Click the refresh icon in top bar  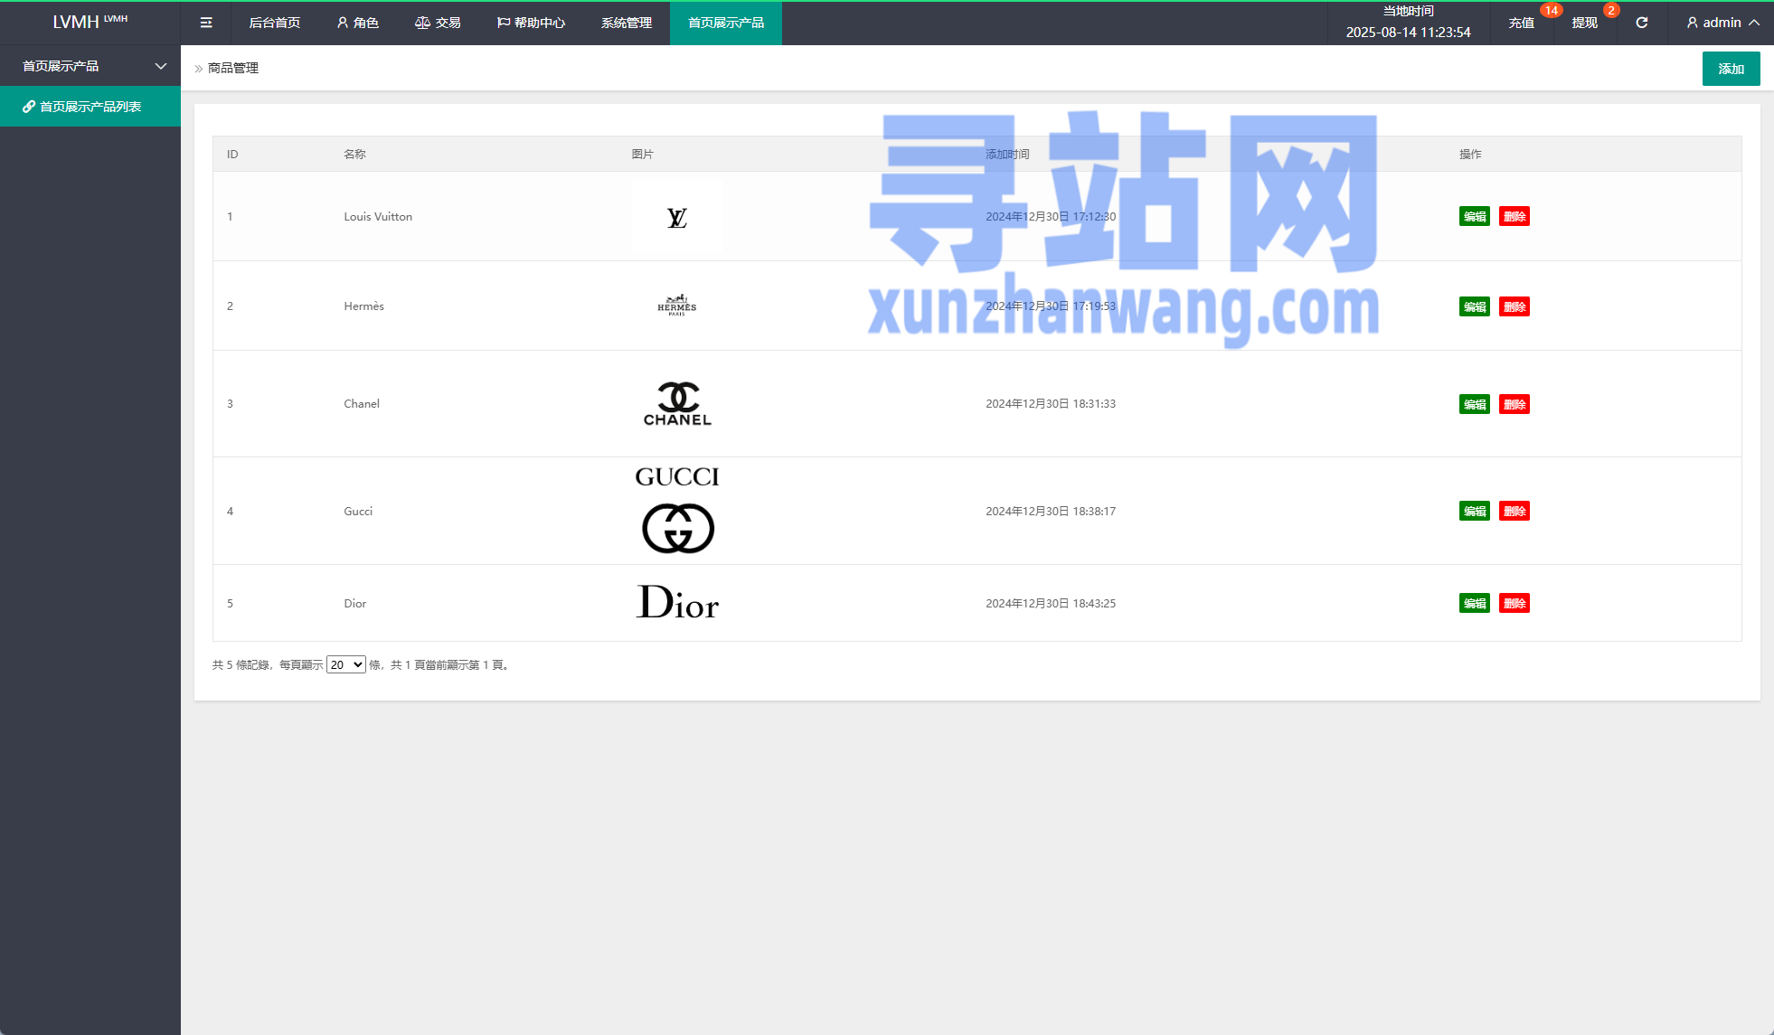coord(1642,23)
